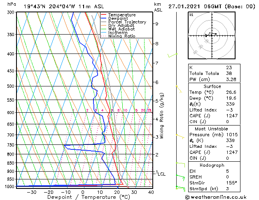Viewport: 259px width, 200px height.
Task: Click the yellow wind barb at 500 hPa
Action: (x=179, y=89)
